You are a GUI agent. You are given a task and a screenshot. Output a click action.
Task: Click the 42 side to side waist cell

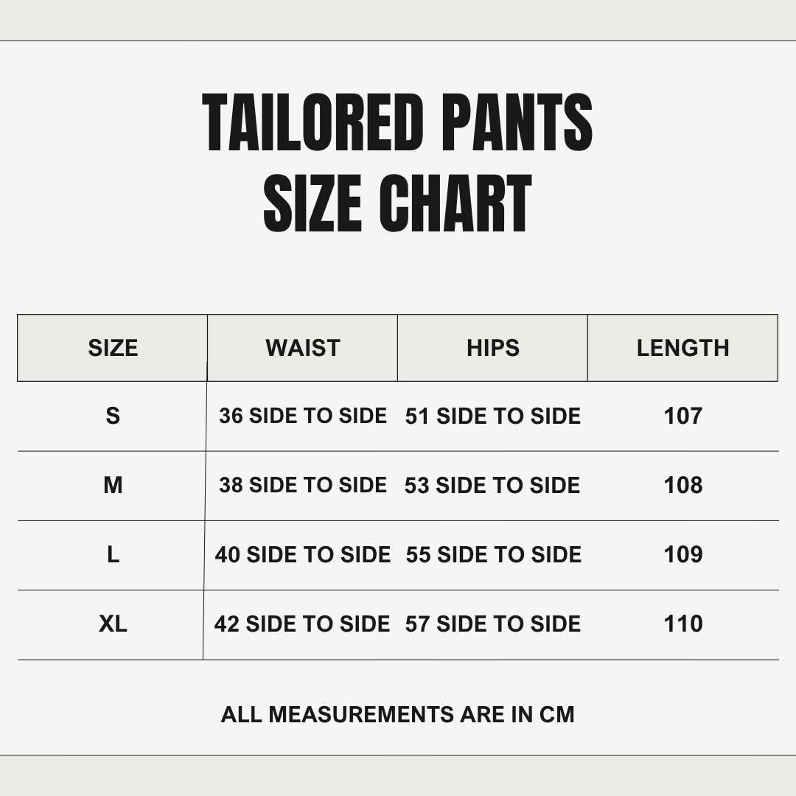click(302, 624)
